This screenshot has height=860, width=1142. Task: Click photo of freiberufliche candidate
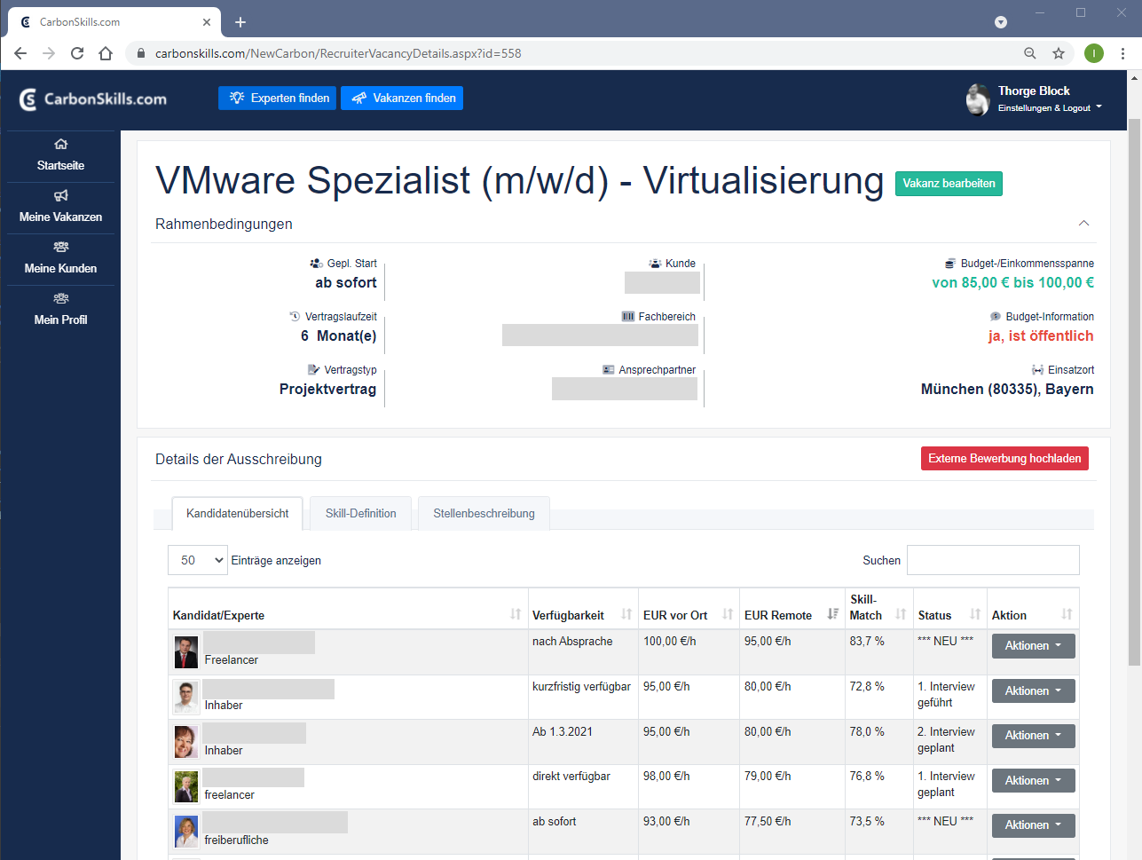point(186,832)
